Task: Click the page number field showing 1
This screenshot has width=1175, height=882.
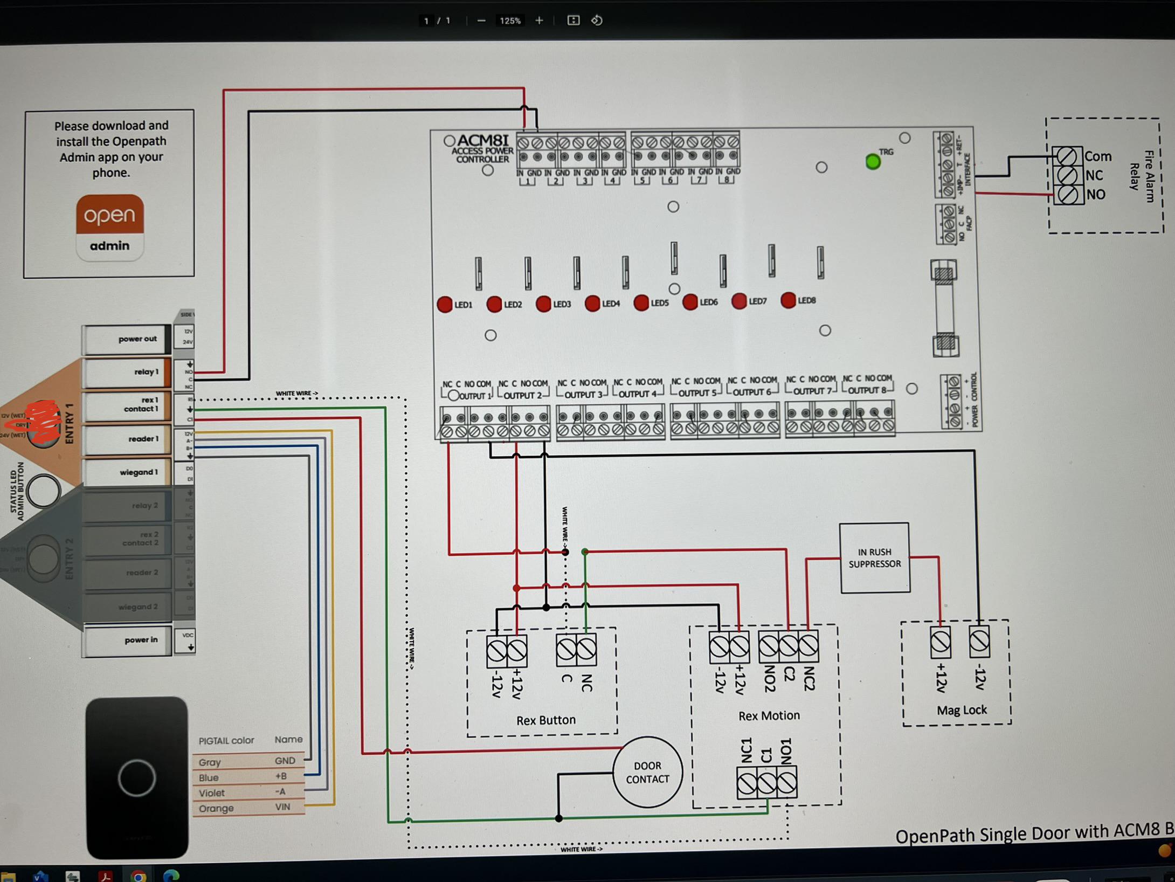Action: click(x=426, y=20)
